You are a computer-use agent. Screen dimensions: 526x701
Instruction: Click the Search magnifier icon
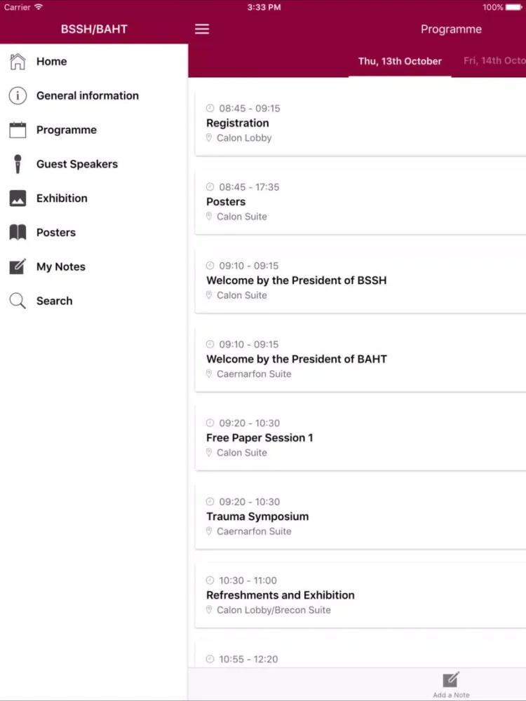point(18,301)
